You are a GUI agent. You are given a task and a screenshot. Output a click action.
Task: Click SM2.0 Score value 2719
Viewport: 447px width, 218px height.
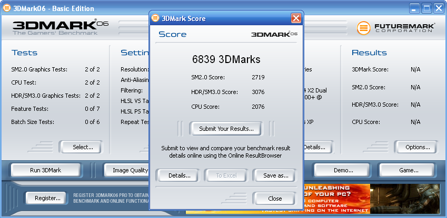pos(258,77)
